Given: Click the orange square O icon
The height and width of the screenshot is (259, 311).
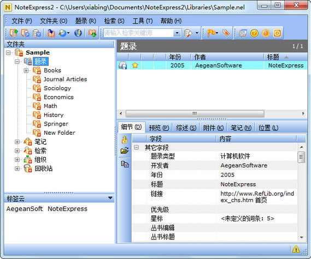Looking at the screenshot, I should [277, 33].
